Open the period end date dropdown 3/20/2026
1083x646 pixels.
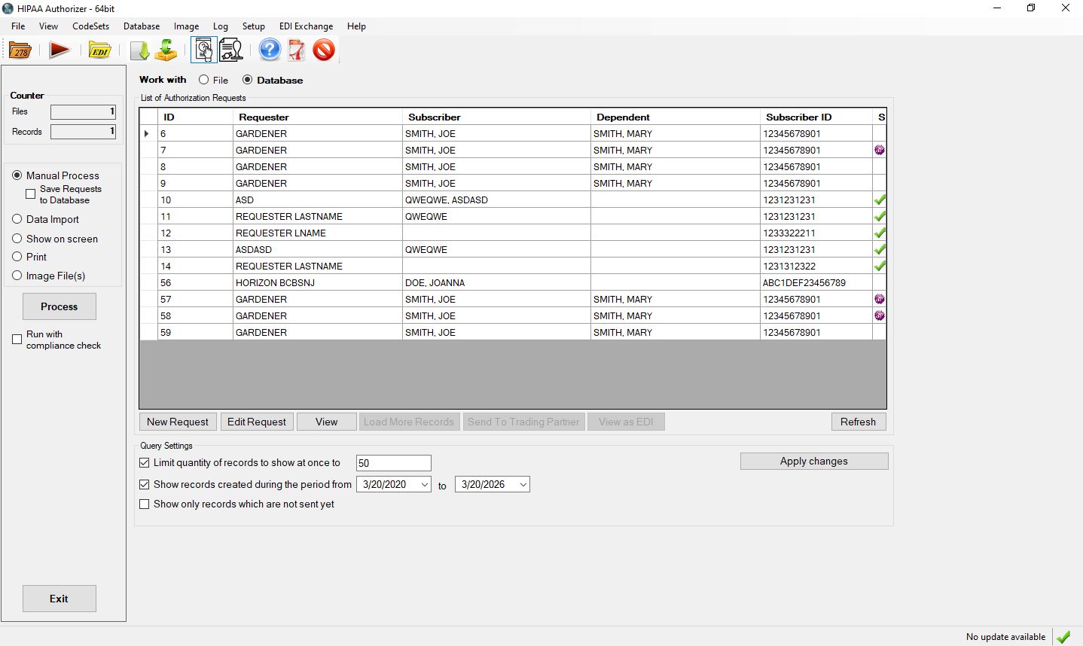click(x=523, y=484)
